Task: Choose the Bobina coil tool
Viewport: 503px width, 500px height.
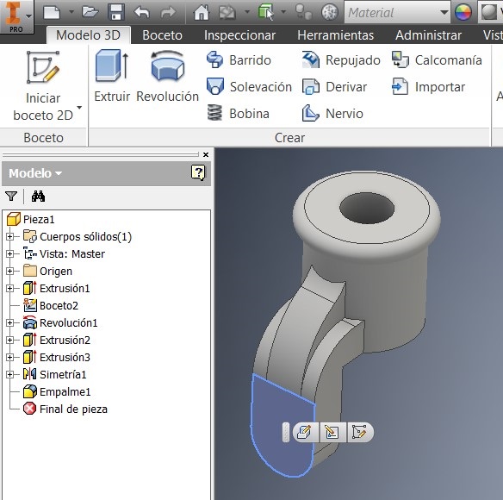Action: pos(238,113)
